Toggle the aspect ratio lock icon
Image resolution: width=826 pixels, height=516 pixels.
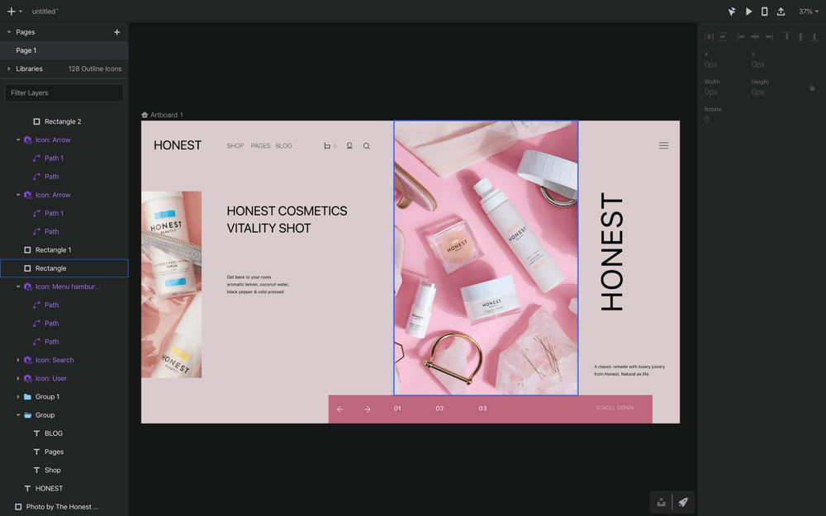(812, 87)
